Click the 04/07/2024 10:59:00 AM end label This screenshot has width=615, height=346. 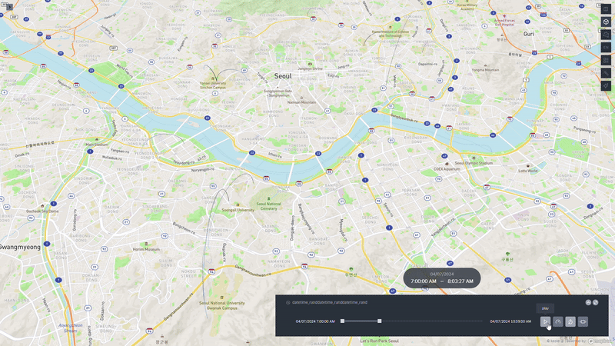510,321
